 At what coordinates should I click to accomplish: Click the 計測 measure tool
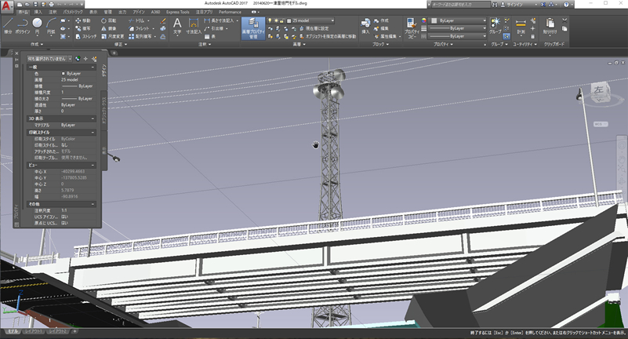[521, 25]
